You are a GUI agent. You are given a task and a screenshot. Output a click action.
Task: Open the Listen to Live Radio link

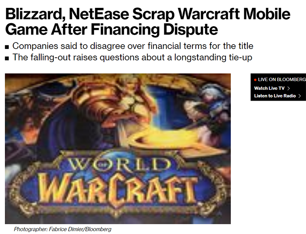coord(275,96)
